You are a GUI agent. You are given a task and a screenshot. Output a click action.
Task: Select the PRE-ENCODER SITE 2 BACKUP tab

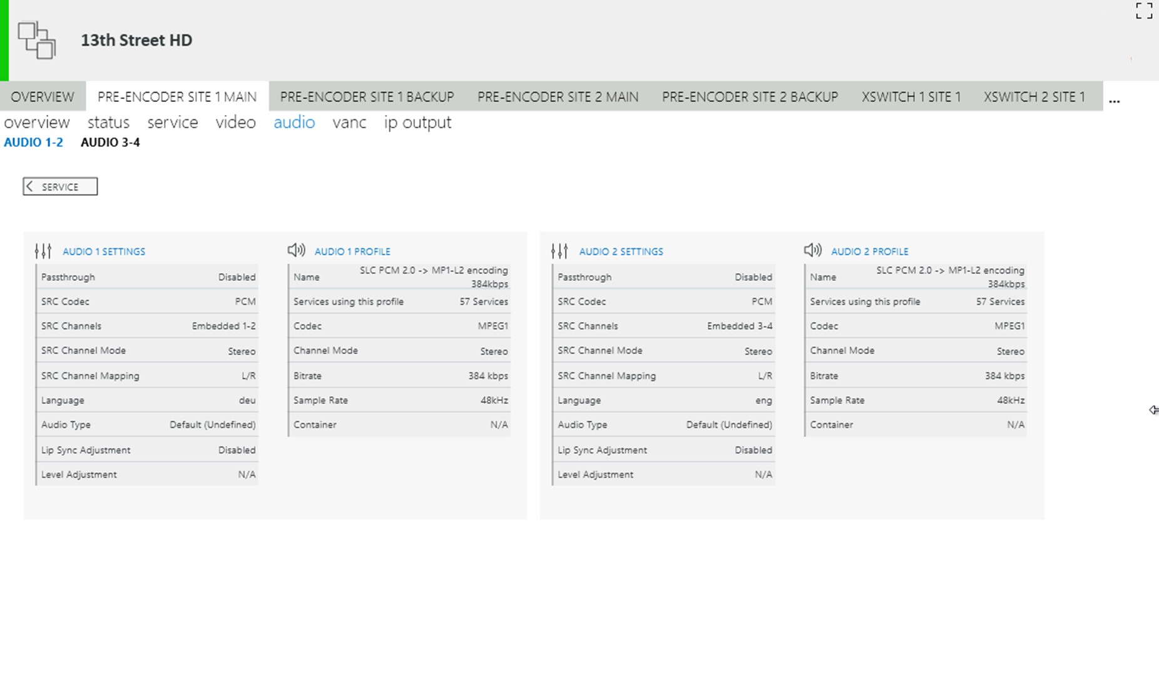[x=750, y=97]
